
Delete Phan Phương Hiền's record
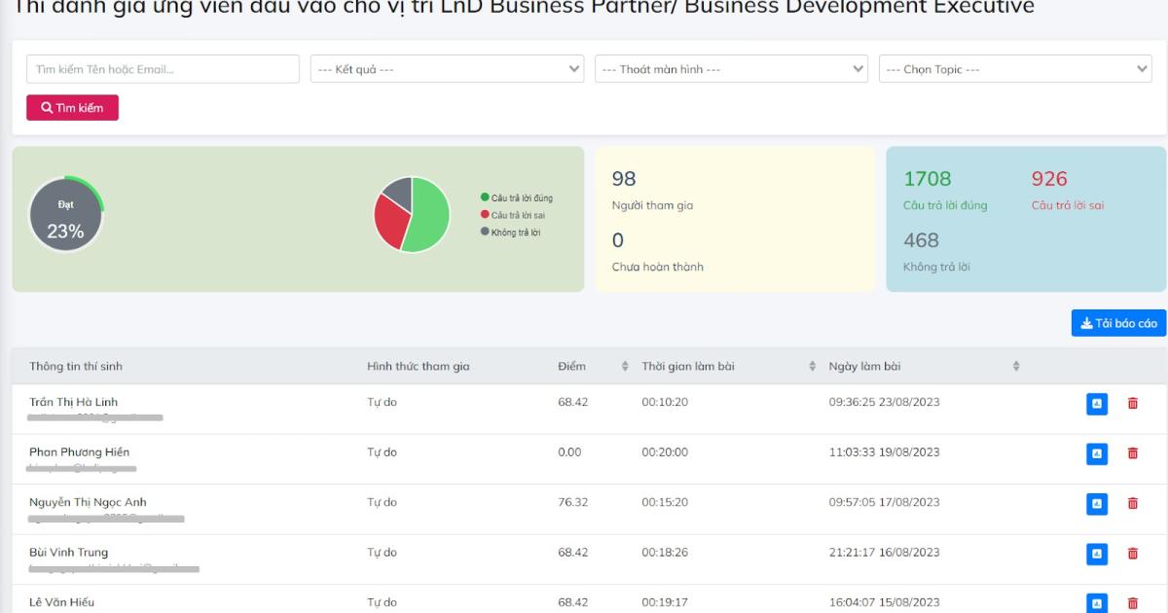[x=1132, y=453]
